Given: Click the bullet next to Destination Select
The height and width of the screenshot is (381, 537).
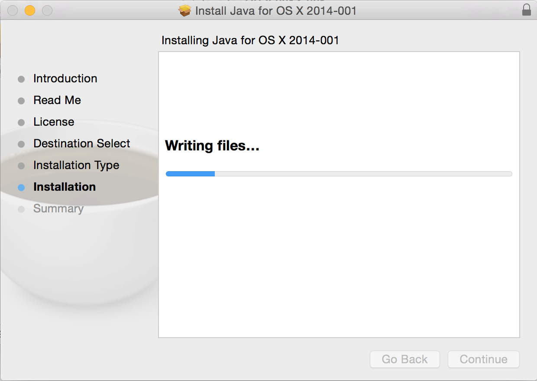Looking at the screenshot, I should [x=21, y=144].
